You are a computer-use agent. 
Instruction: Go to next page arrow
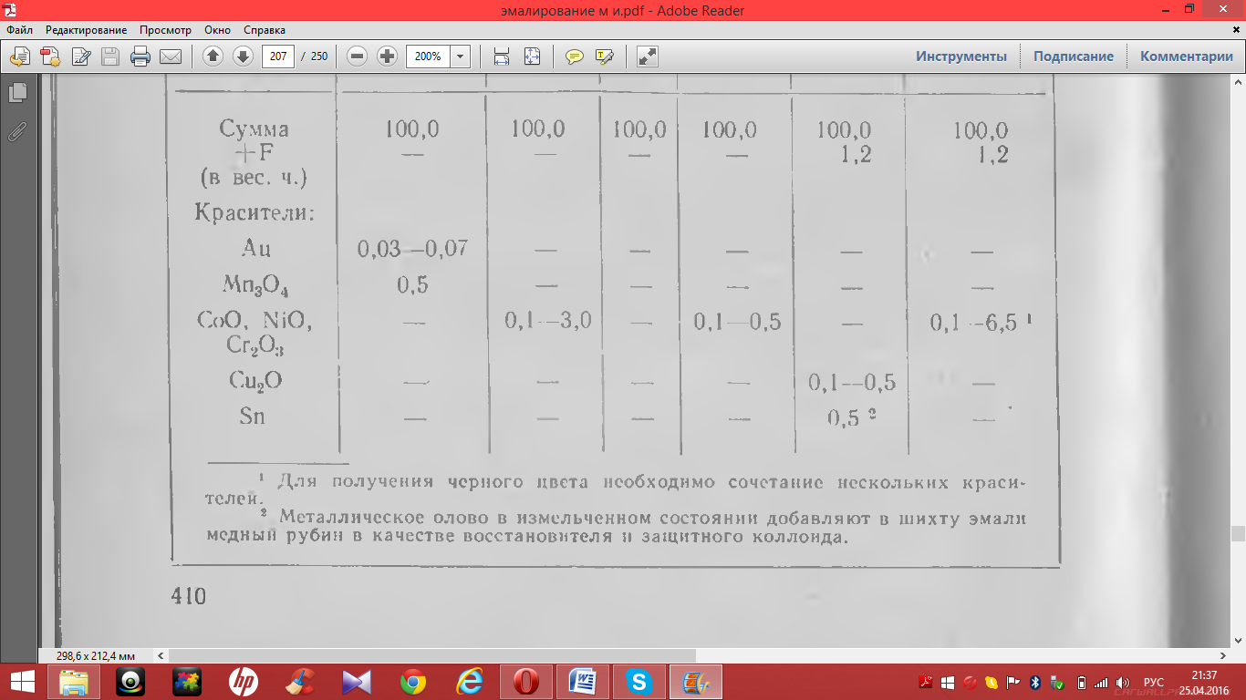tap(243, 57)
